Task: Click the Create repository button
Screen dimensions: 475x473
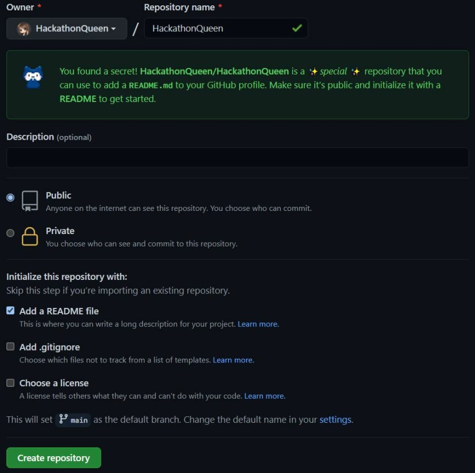Action: [x=53, y=458]
